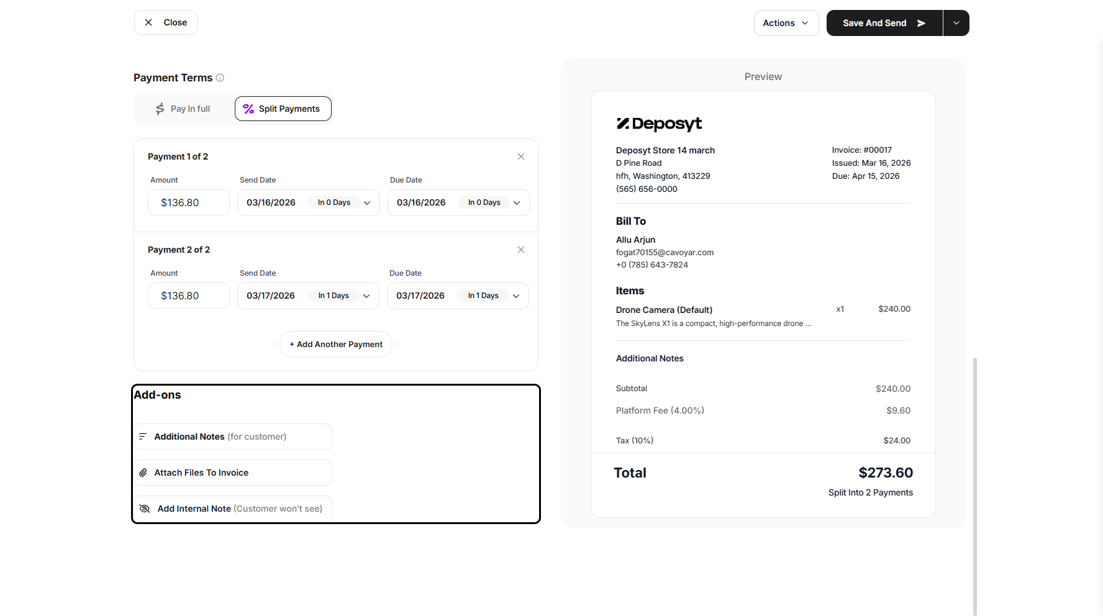Click 'Invoice: #00017' in the preview

862,150
